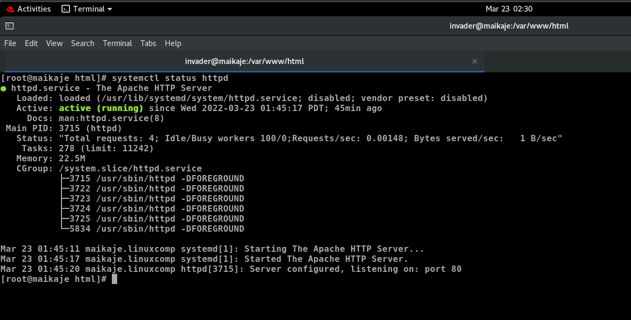Open the Terminal application menu dropdown
This screenshot has width=631, height=320.
[x=87, y=9]
